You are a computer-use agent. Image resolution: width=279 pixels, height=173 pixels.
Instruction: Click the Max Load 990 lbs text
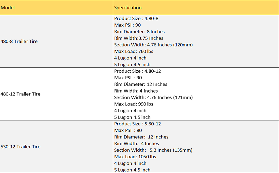[133, 104]
